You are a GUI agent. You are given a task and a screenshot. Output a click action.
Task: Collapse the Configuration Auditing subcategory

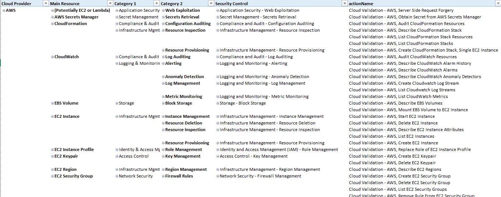(x=163, y=24)
